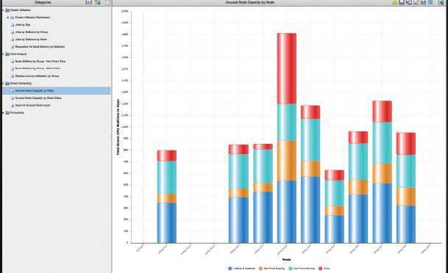
Task: Click the Productivity folder icon
Action: coord(7,113)
